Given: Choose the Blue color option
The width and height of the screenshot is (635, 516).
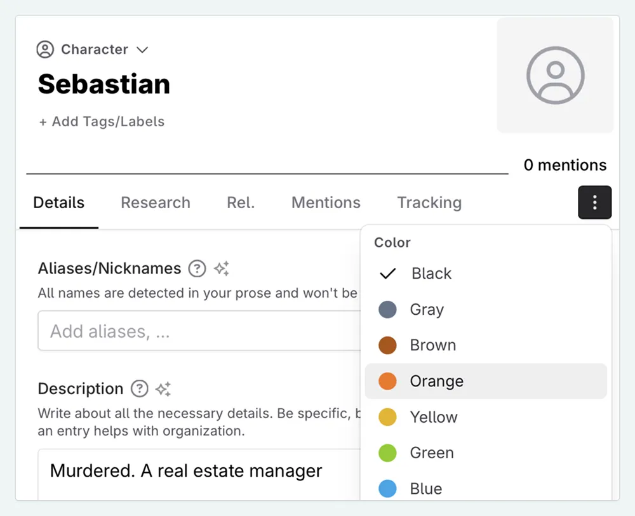Looking at the screenshot, I should pyautogui.click(x=425, y=488).
